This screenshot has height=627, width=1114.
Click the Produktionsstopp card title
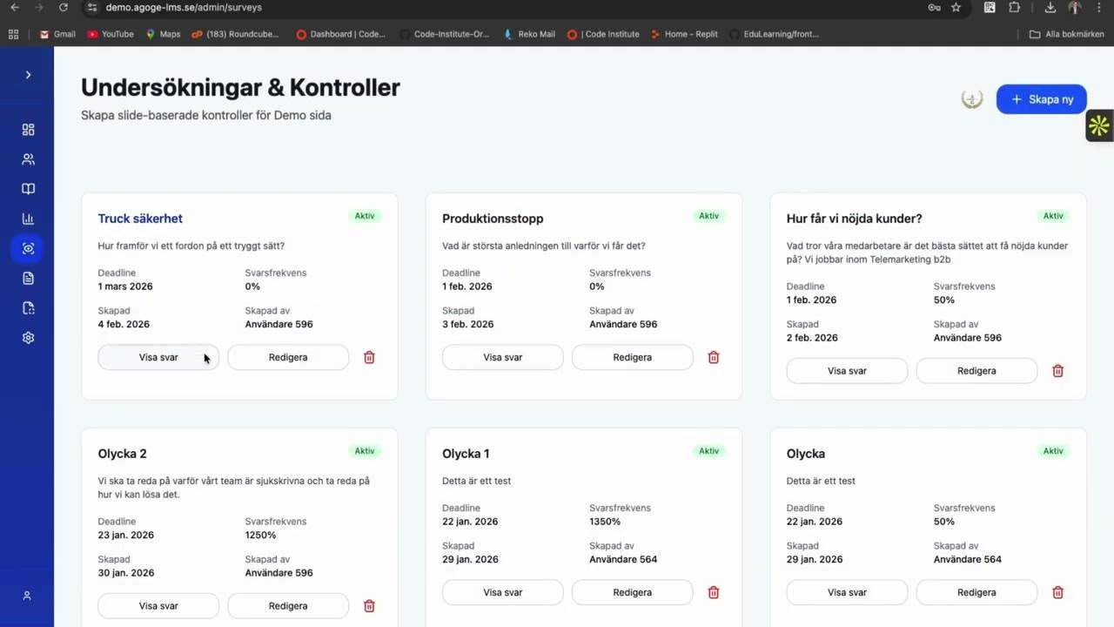(493, 219)
